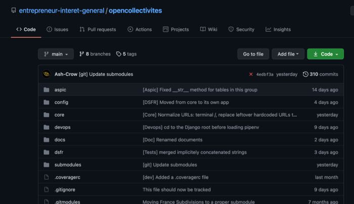Switch to the Code tab

point(26,29)
